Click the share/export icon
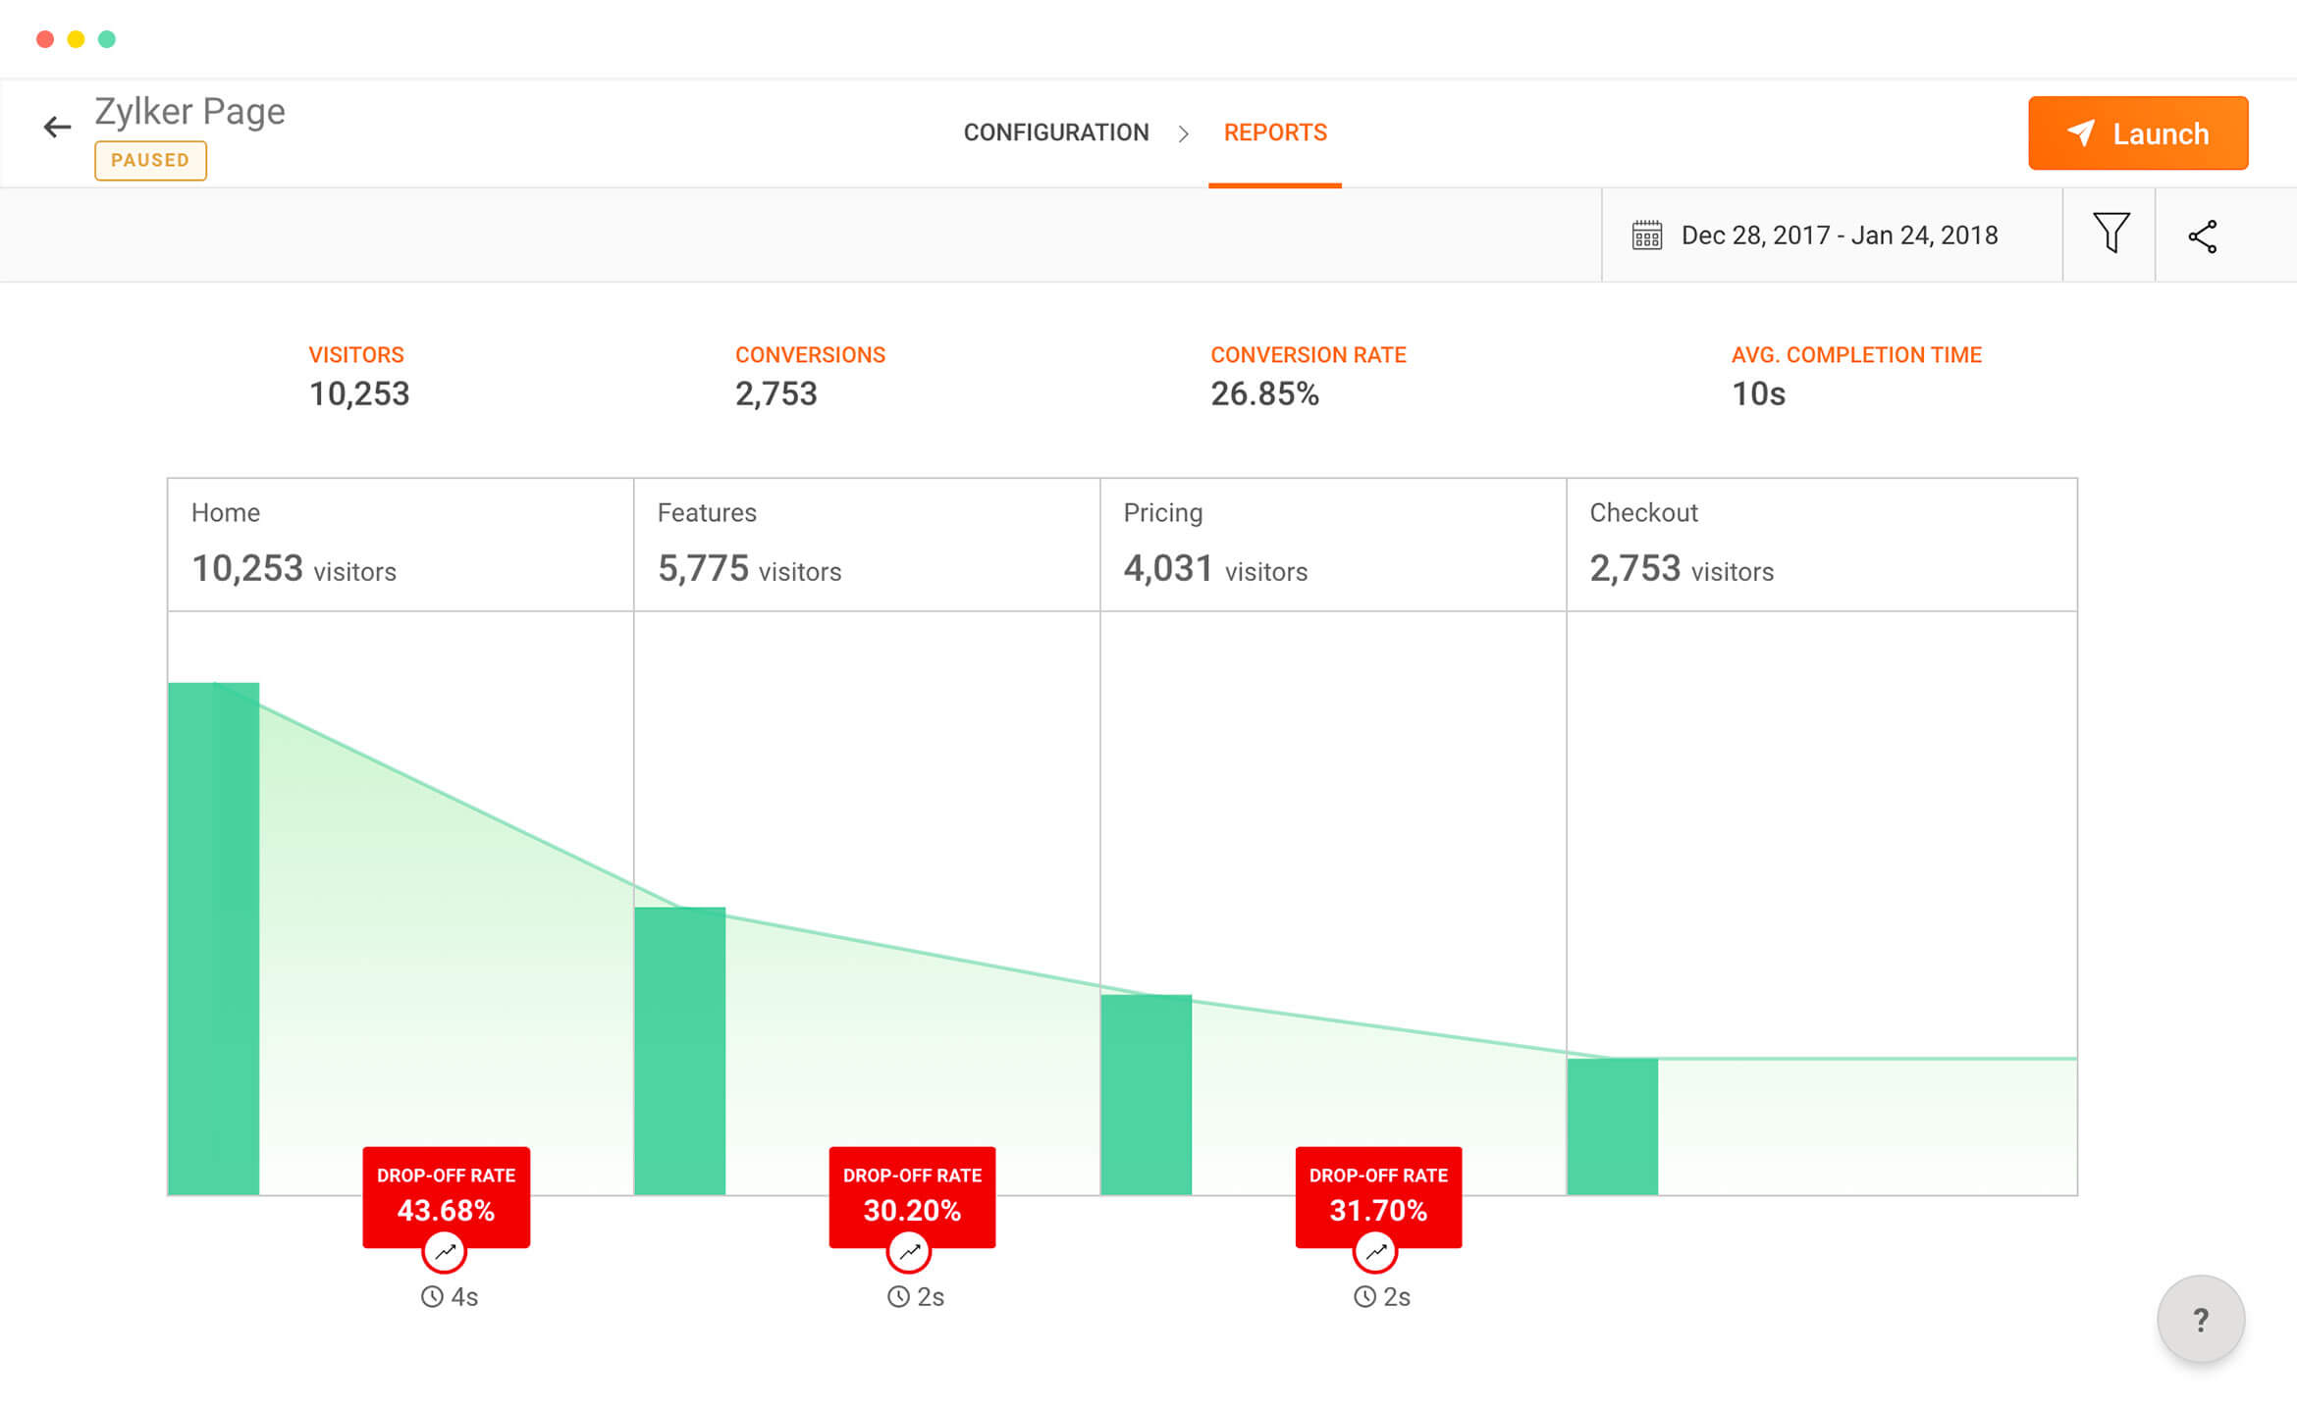 [x=2204, y=235]
